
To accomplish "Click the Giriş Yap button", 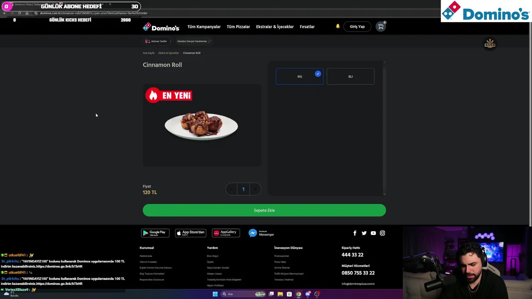I will pos(357,27).
